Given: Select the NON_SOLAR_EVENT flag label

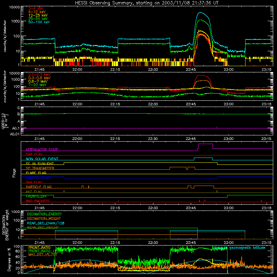Looking at the screenshot, I should tap(42, 159).
